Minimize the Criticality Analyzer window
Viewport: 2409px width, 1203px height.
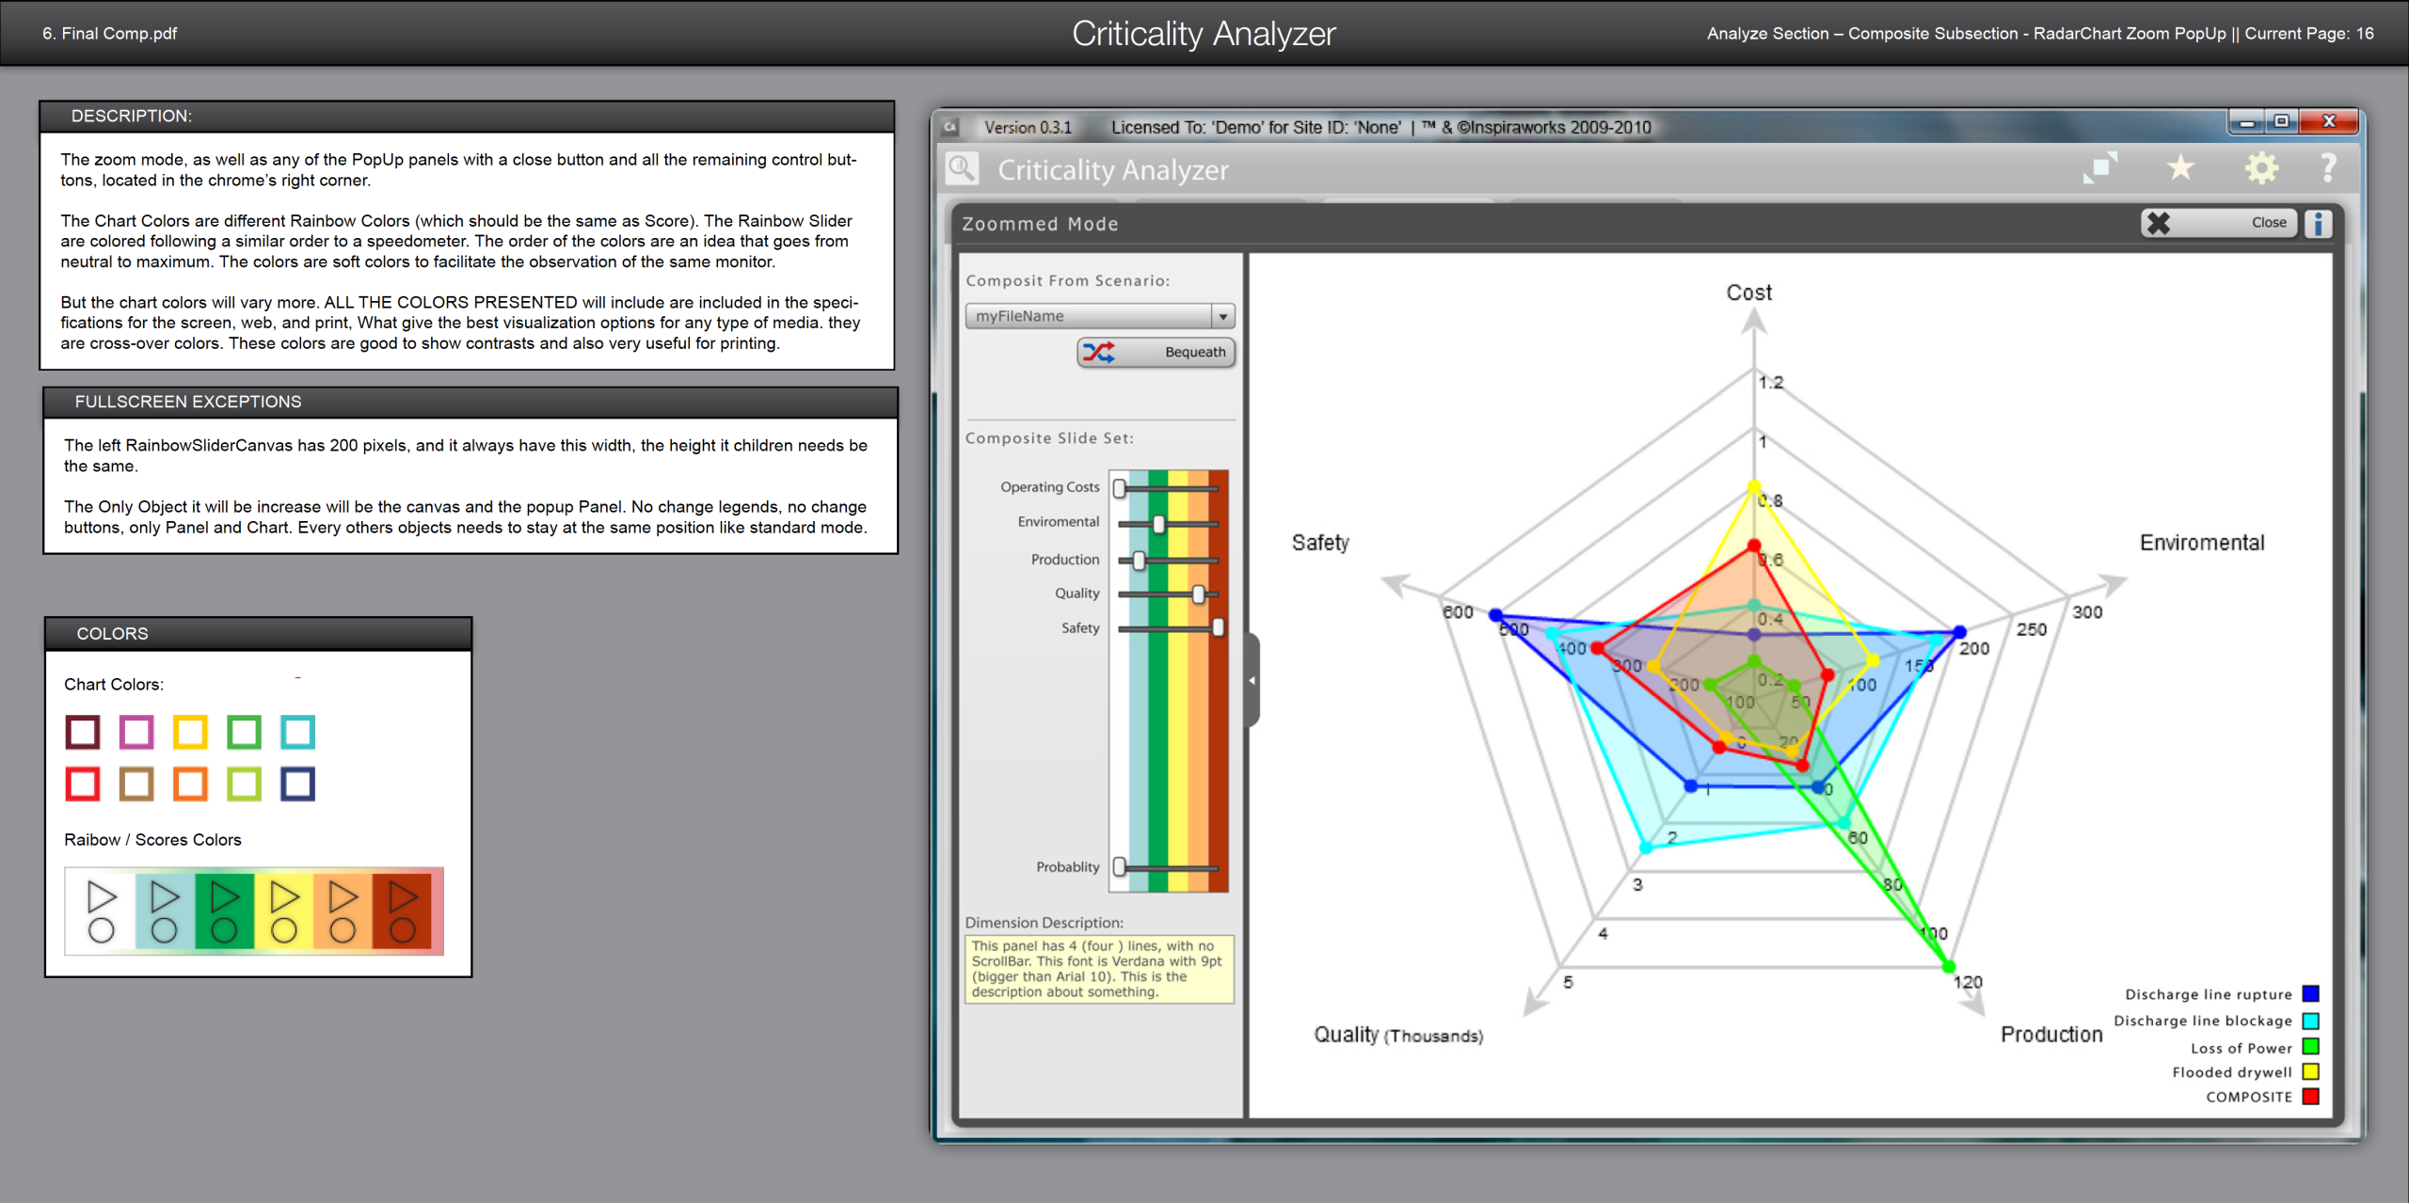(x=2247, y=121)
